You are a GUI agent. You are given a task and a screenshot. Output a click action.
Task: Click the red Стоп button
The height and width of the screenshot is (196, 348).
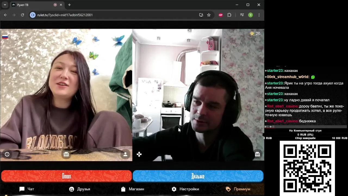point(66,176)
